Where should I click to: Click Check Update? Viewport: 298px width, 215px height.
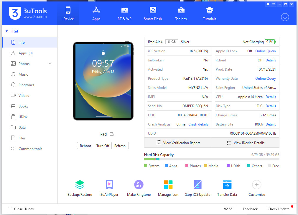pos(279,209)
